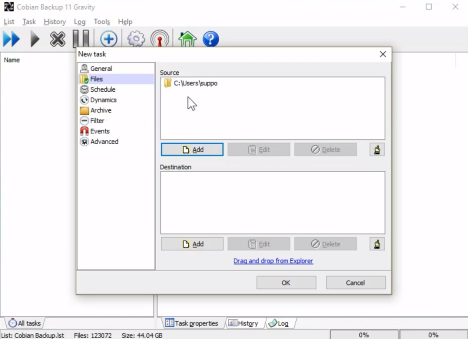Pause backup with the pause icon
Screen dimensions: 468x339
pos(81,39)
